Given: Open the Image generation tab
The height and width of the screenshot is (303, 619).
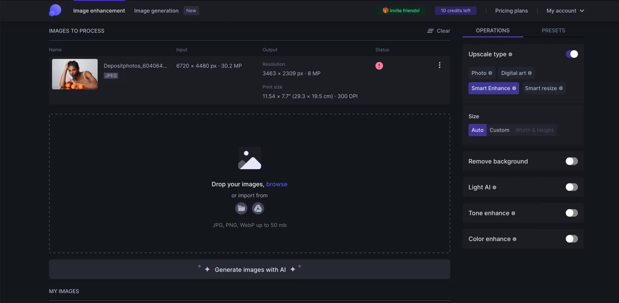Looking at the screenshot, I should click(156, 11).
